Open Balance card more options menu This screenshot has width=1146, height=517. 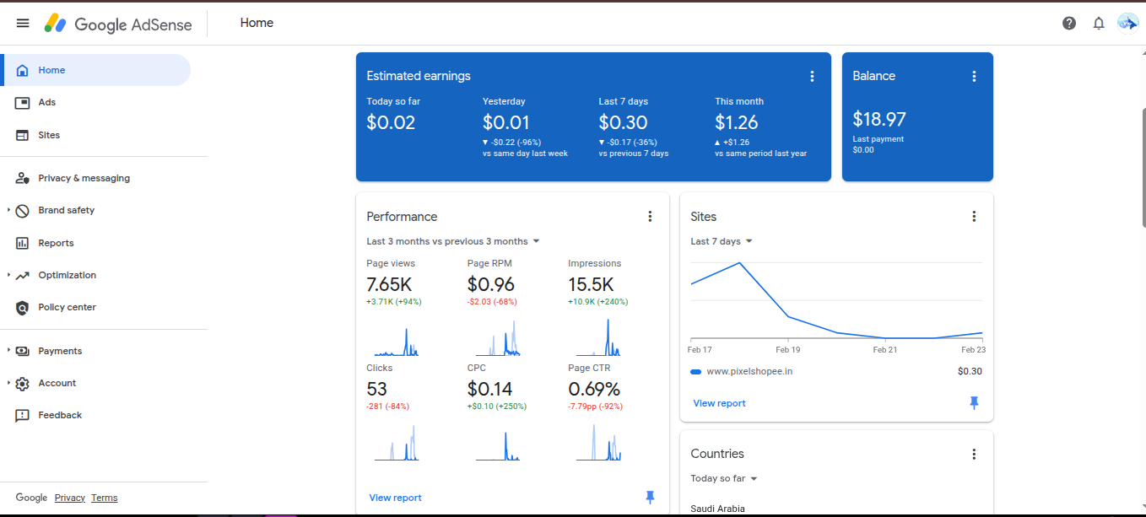[x=974, y=76]
